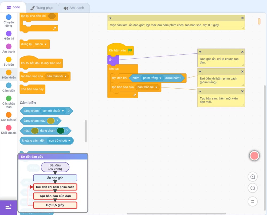Image resolution: width=267 pixels, height=215 pixels.
Task: Click the block palette vertical scrollbar
Action: coord(86,131)
